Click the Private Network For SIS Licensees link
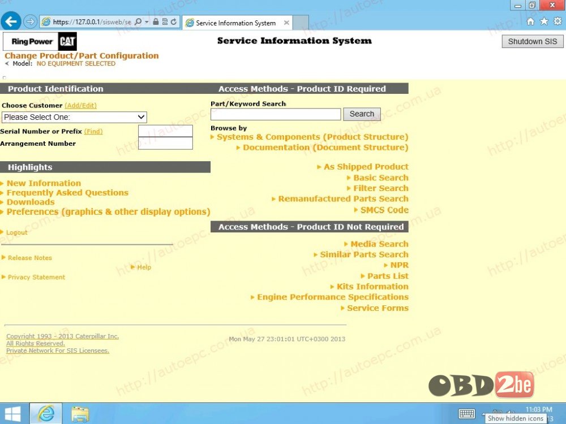Image resolution: width=566 pixels, height=424 pixels. 58,351
